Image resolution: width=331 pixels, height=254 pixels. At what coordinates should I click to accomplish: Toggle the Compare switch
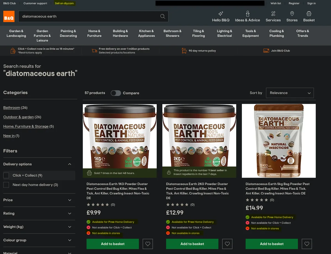[x=116, y=93]
